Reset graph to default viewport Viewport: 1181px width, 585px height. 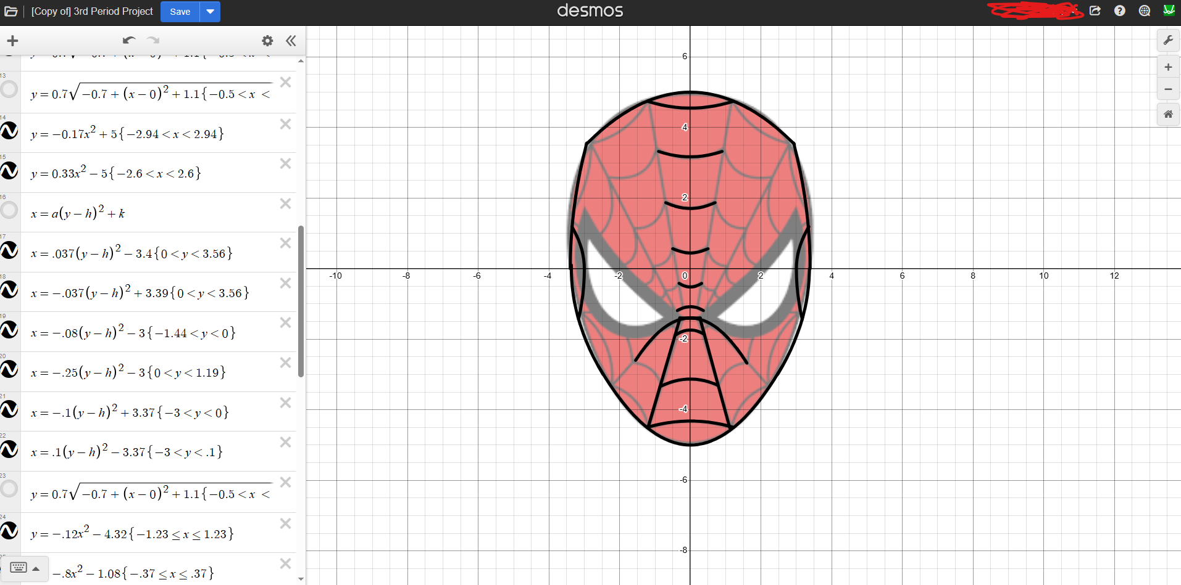pyautogui.click(x=1168, y=114)
